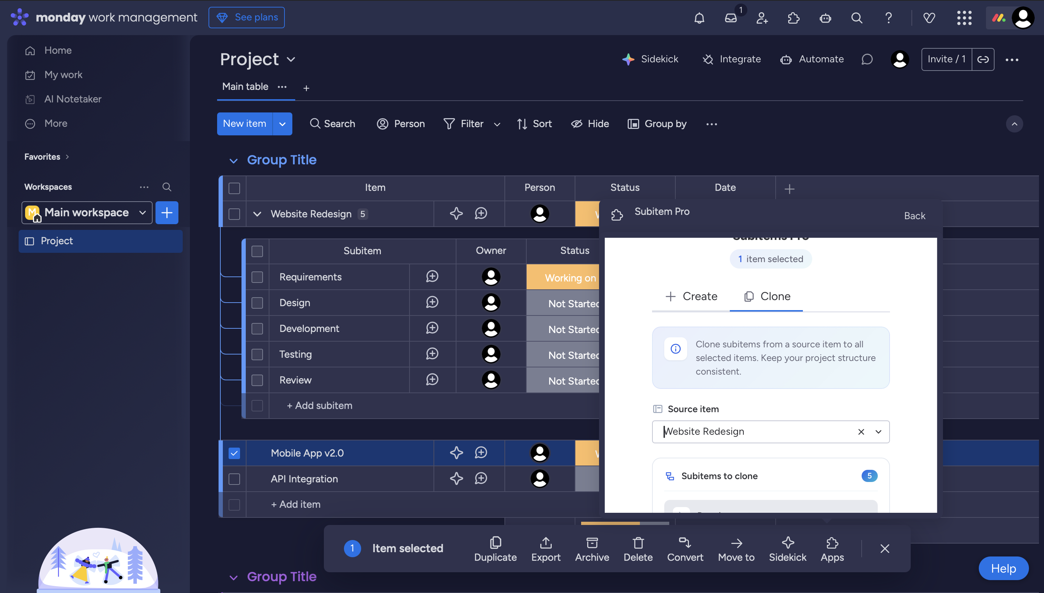Check the API Integration row checkbox
This screenshot has height=593, width=1044.
pos(234,479)
